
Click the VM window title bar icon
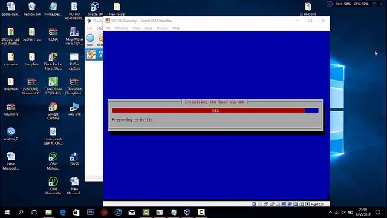[108, 21]
